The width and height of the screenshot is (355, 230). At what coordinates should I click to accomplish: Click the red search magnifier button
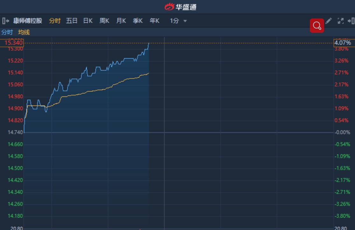(x=317, y=25)
